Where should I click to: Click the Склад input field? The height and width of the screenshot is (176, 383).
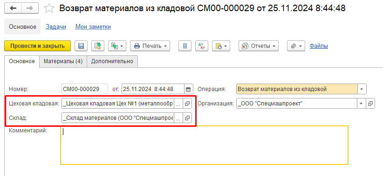pyautogui.click(x=118, y=118)
